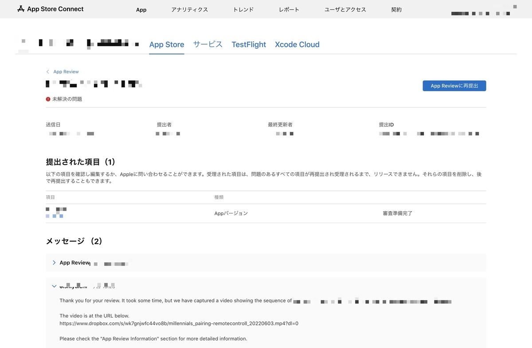Switch to the Xcode Cloud tab
This screenshot has height=348, width=532.
(297, 44)
